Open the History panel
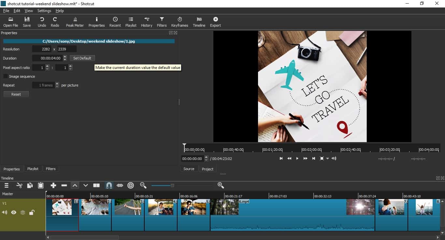The image size is (445, 240). point(146,22)
